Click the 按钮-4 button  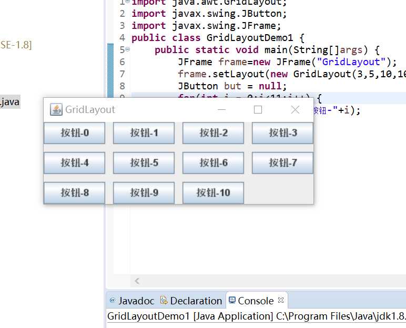coord(74,163)
